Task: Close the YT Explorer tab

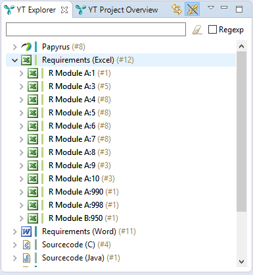Action: click(x=64, y=10)
